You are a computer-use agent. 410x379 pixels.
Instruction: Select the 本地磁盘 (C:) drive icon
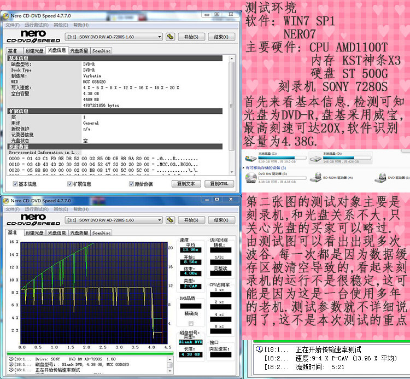click(x=250, y=158)
